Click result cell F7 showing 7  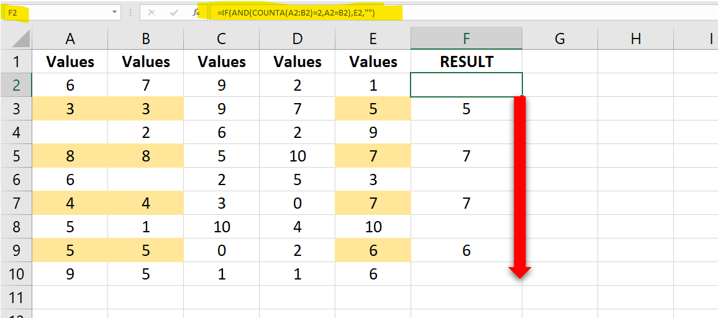(466, 203)
